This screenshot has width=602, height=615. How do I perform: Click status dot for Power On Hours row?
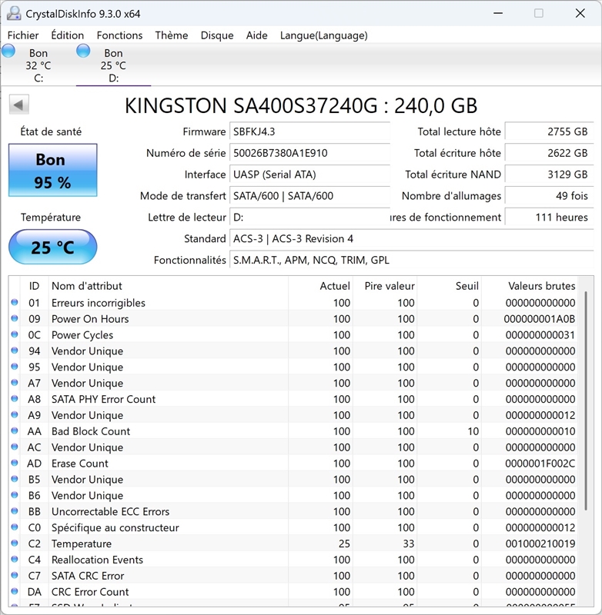(15, 318)
